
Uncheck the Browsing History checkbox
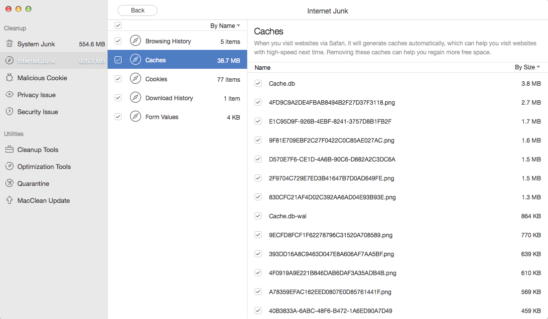click(x=118, y=41)
